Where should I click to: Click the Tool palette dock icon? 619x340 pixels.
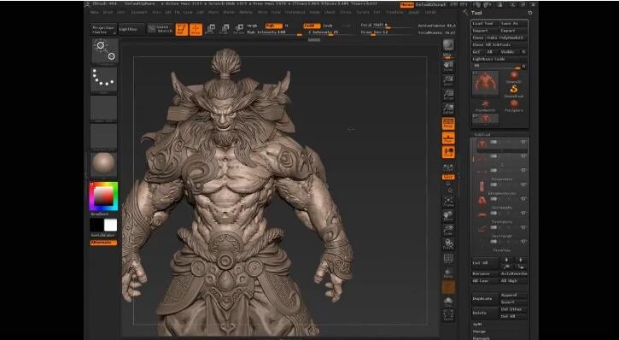pos(530,13)
